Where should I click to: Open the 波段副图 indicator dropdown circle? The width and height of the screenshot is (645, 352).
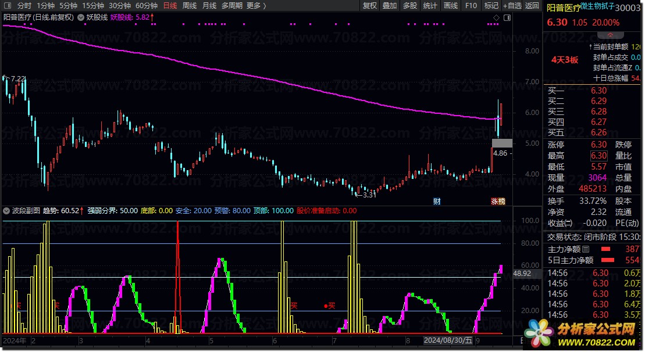tap(6, 211)
